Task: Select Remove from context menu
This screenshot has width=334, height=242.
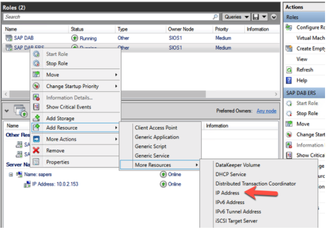Action: point(55,150)
